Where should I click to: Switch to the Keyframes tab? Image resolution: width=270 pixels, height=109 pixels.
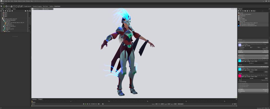tap(35, 99)
